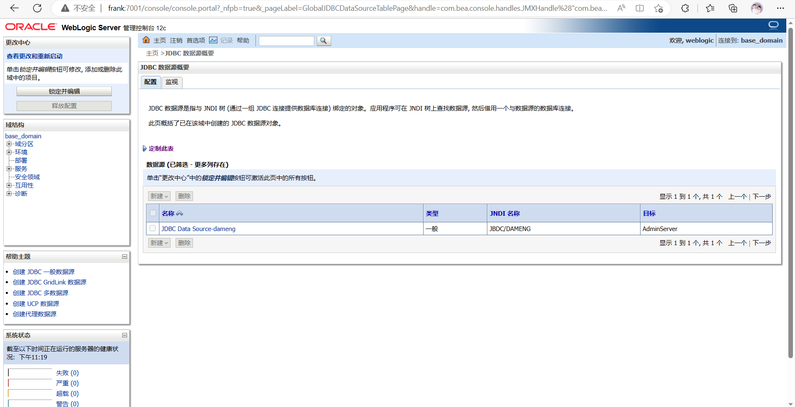This screenshot has height=407, width=795.
Task: Click the 失败 (0) health status link
Action: pos(67,373)
